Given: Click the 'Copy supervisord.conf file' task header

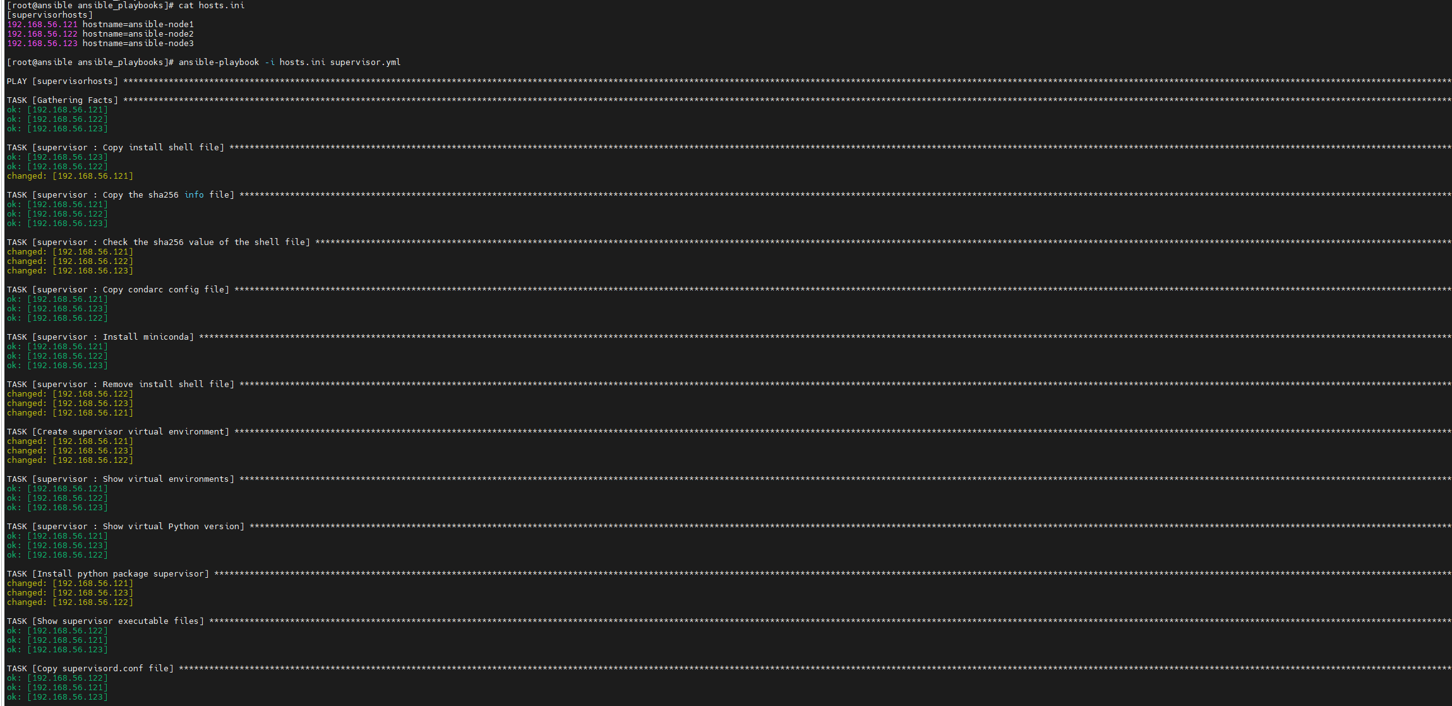Looking at the screenshot, I should (x=90, y=668).
